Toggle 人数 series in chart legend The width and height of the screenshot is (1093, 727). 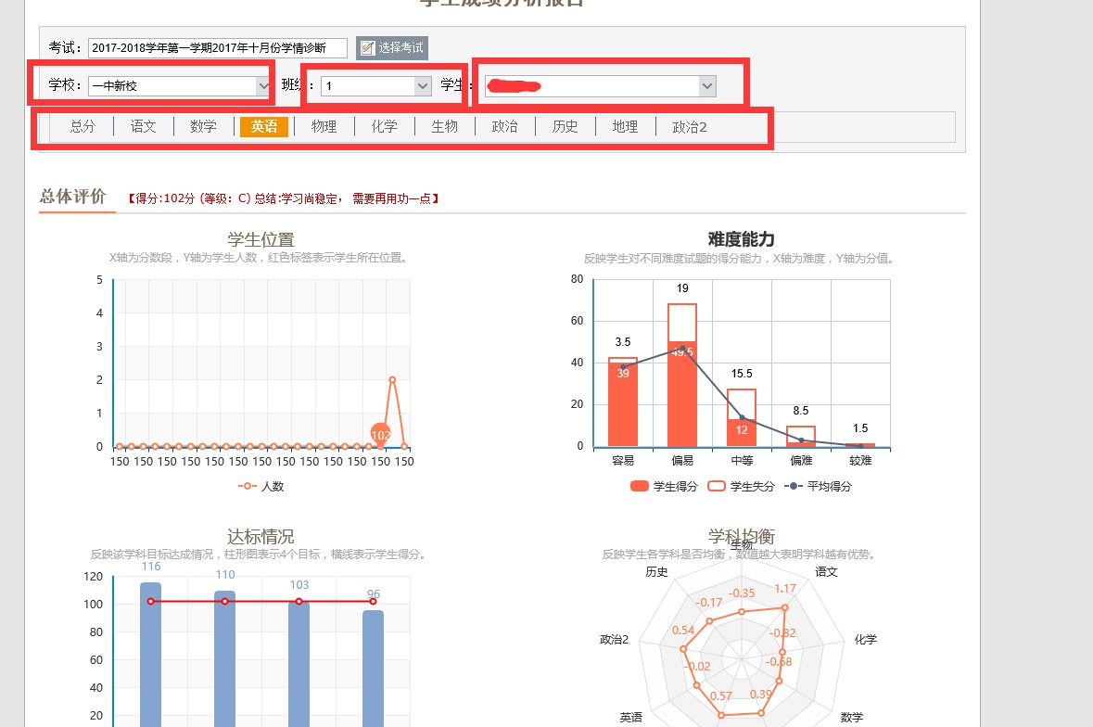261,486
